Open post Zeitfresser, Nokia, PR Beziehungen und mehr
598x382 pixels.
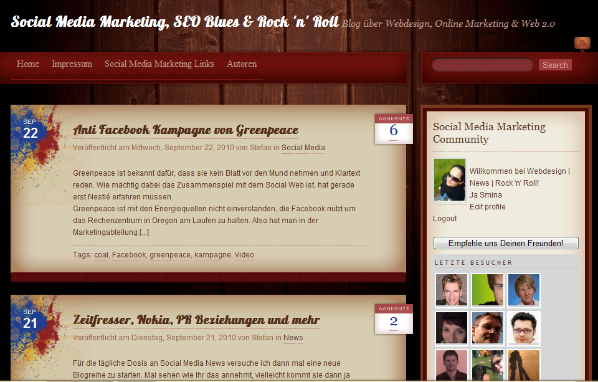click(x=196, y=320)
